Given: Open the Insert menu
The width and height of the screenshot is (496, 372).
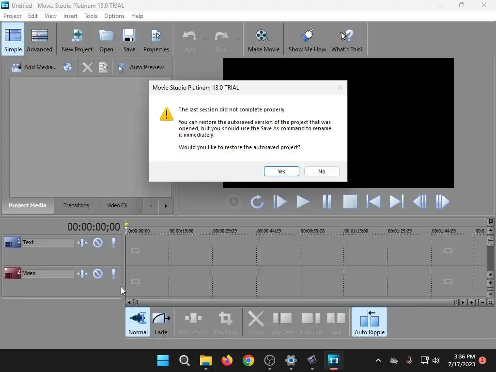Looking at the screenshot, I should (x=70, y=16).
